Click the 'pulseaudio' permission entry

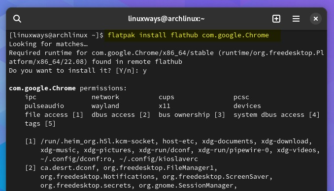coord(44,106)
